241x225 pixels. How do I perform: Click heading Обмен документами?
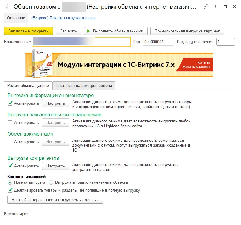[x=30, y=134]
